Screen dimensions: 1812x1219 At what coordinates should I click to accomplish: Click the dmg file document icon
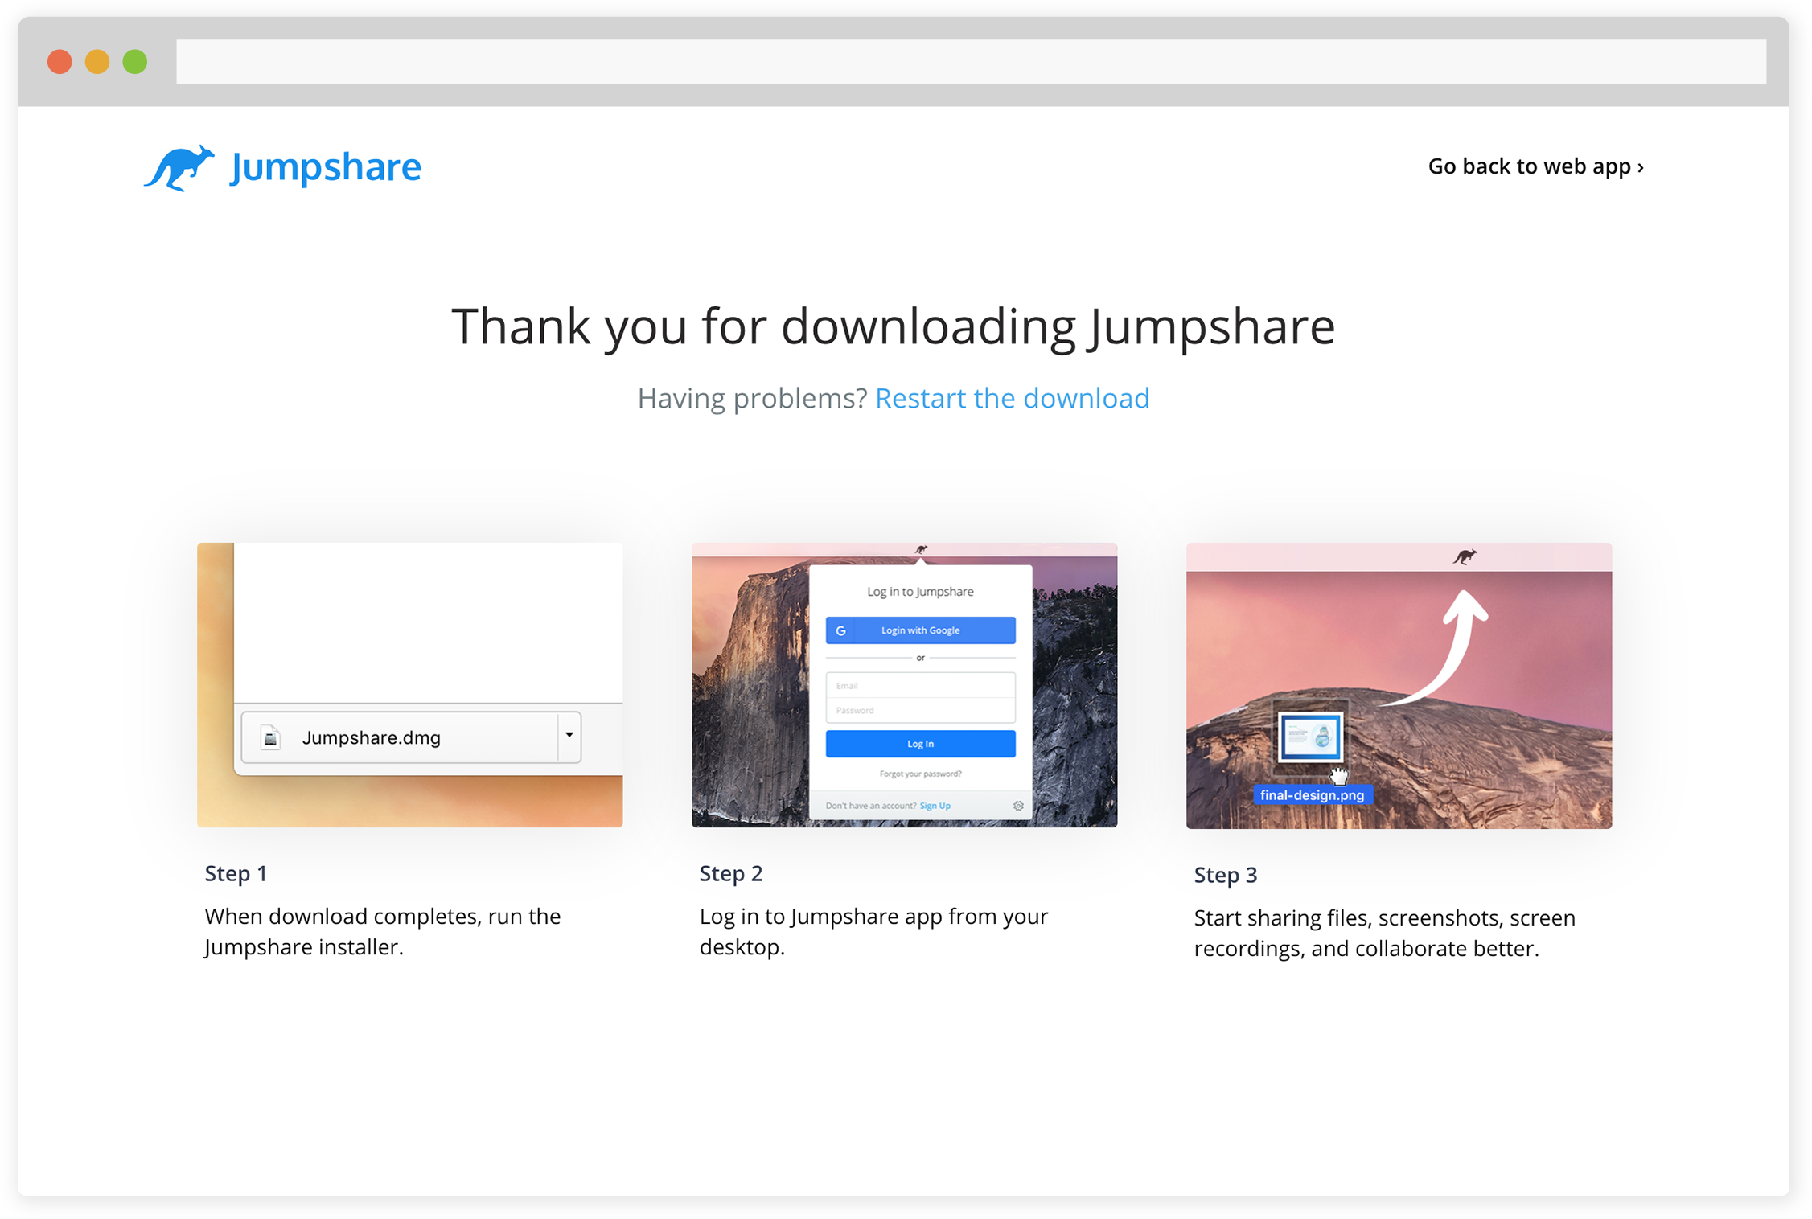[x=271, y=737]
